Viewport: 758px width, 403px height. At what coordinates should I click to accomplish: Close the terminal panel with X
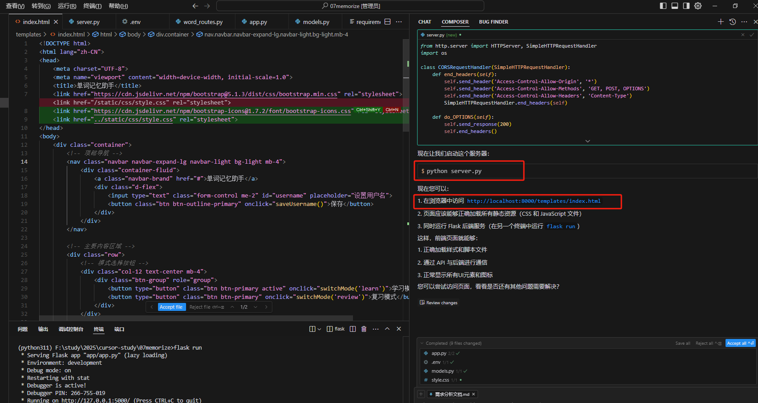pos(399,329)
